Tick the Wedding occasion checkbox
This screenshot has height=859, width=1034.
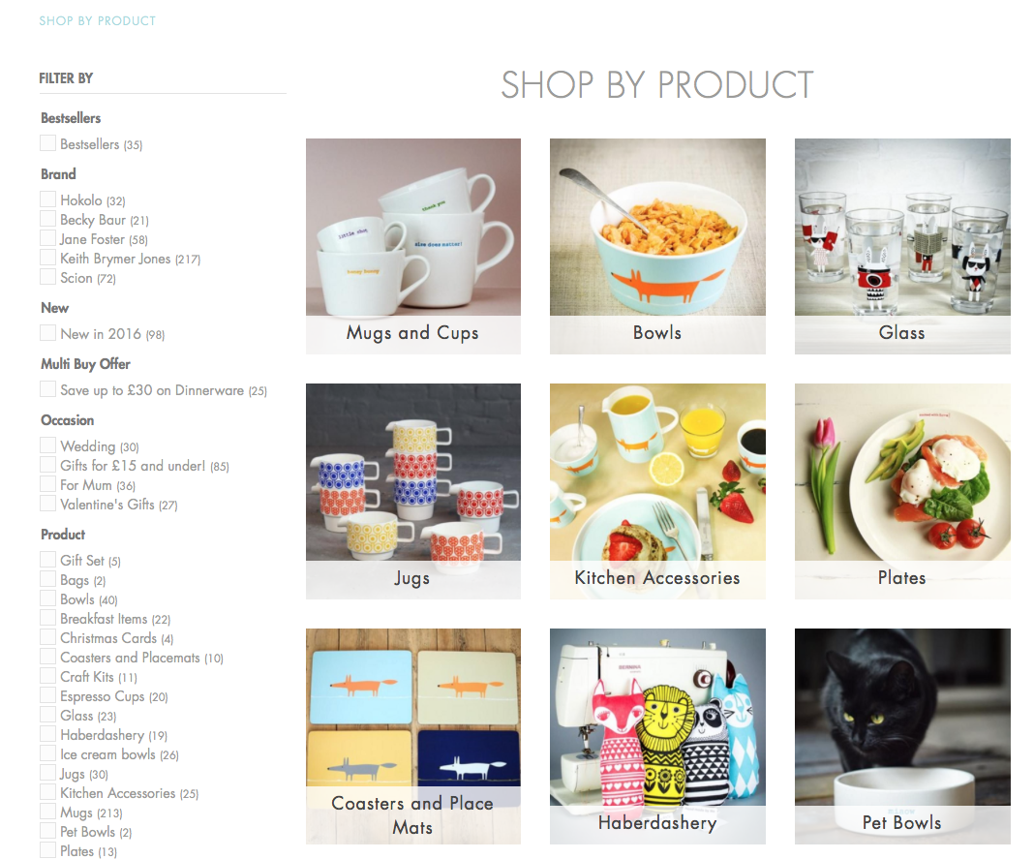[47, 445]
